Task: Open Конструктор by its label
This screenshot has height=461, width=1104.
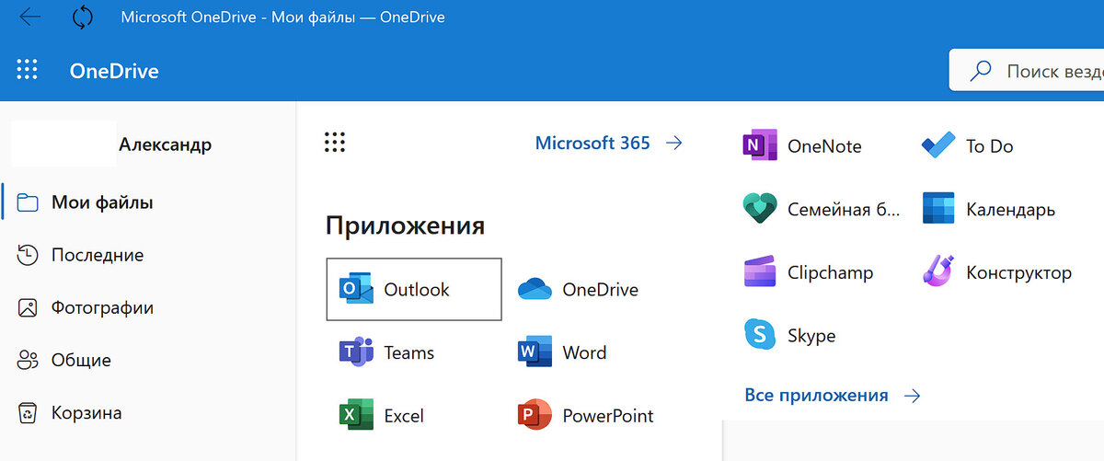Action: 1019,273
